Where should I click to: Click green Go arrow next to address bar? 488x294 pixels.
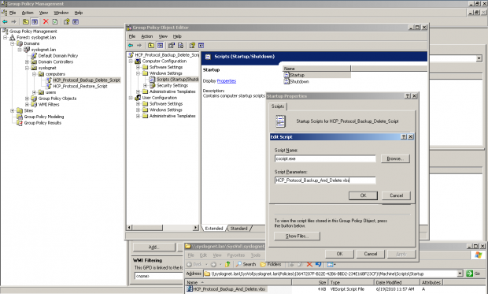coord(470,274)
